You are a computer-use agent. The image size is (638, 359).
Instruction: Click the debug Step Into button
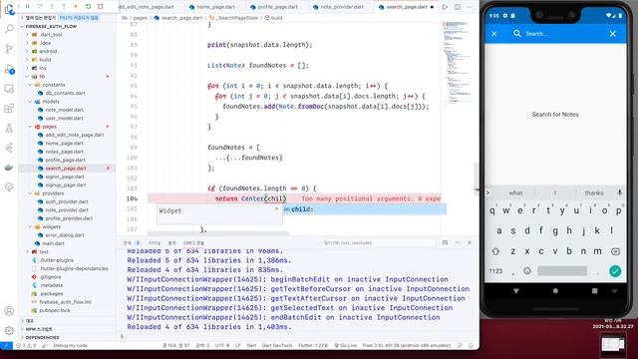[52, 7]
